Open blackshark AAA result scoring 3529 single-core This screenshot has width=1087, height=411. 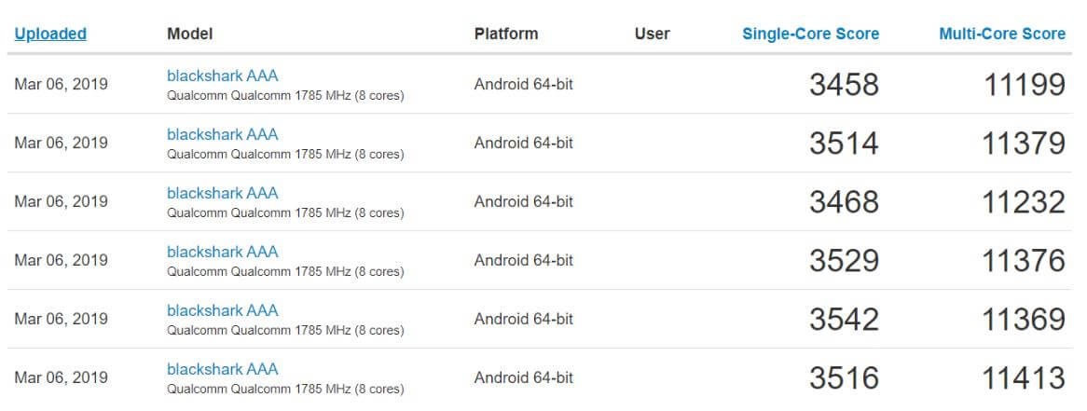coord(223,252)
